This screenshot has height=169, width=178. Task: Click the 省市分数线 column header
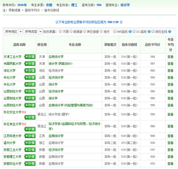coord(129,44)
